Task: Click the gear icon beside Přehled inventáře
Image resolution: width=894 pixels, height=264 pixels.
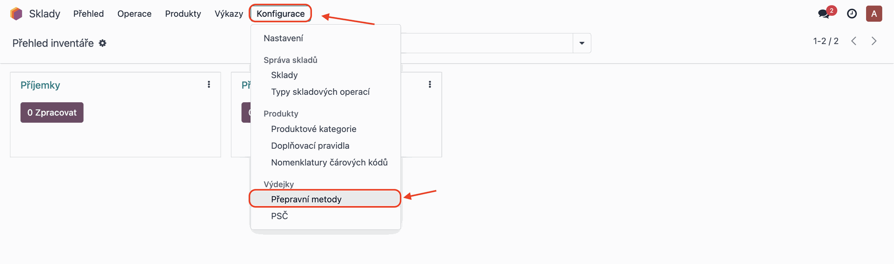Action: coord(103,43)
